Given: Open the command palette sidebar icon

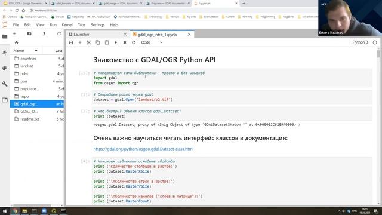Looking at the screenshot, I should (5, 68).
